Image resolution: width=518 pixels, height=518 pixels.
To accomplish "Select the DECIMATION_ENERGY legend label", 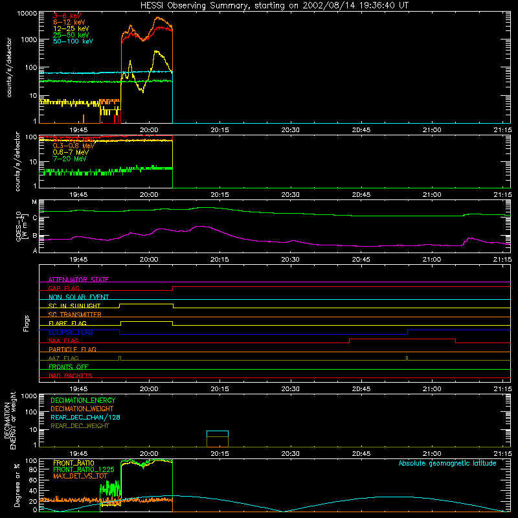I will (83, 400).
